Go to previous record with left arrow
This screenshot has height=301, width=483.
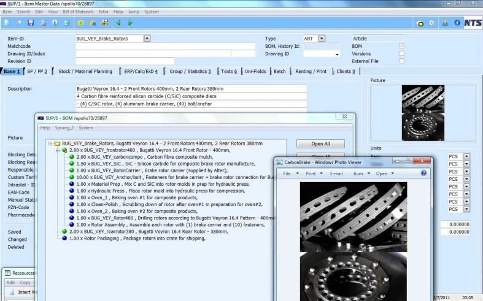[x=118, y=23]
